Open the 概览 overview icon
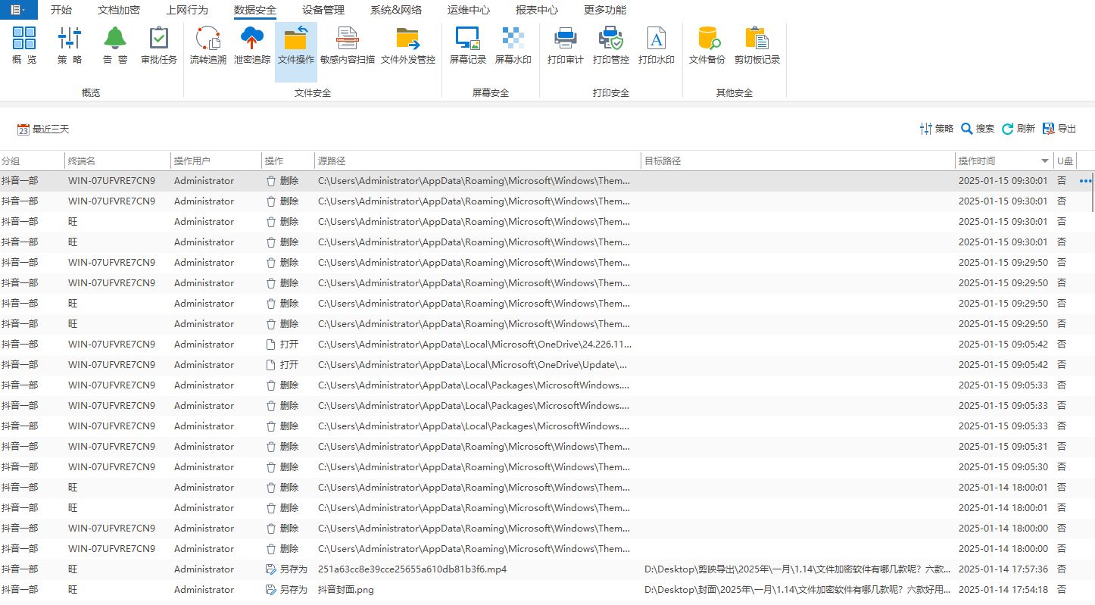The height and width of the screenshot is (605, 1095). click(x=24, y=45)
